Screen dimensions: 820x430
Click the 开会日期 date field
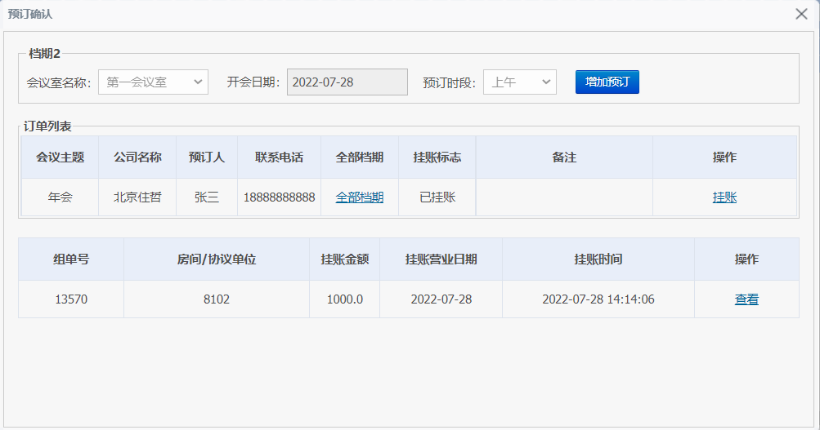[347, 82]
